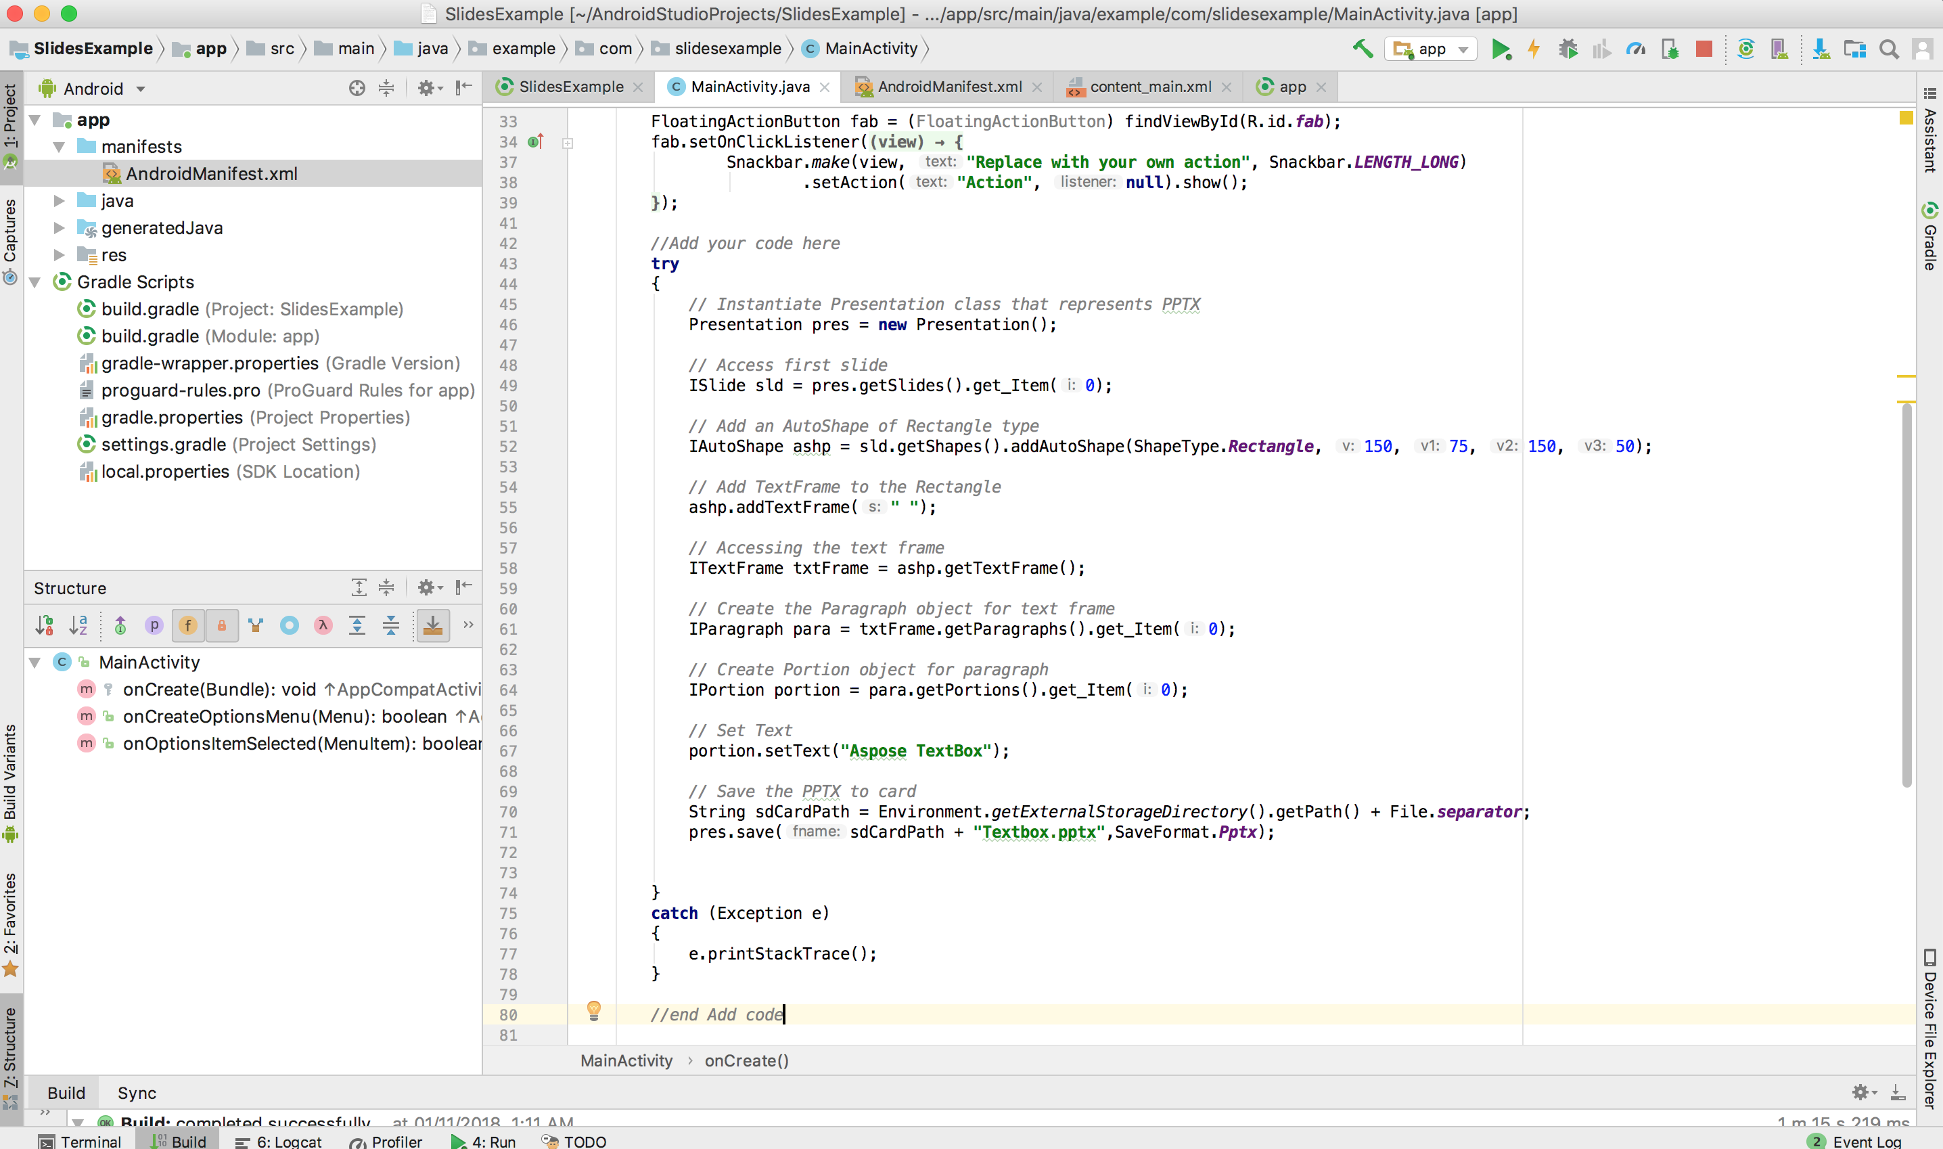The image size is (1943, 1149).
Task: Toggle sort by visibility in Structure
Action: 44,626
